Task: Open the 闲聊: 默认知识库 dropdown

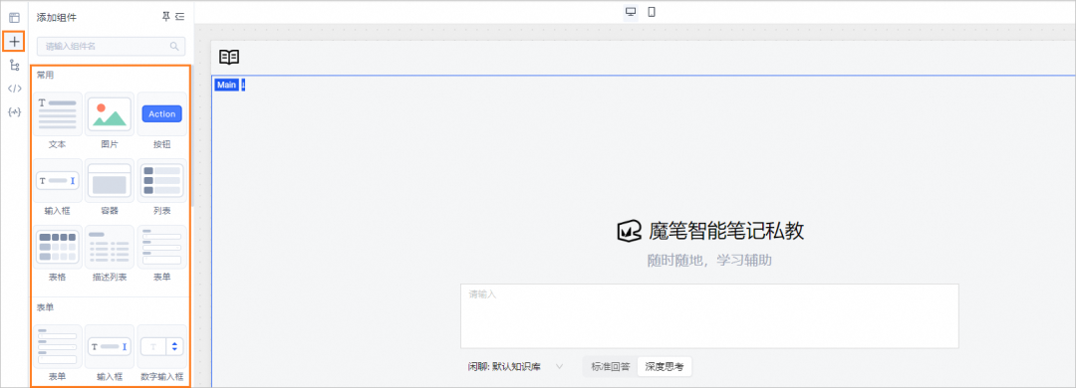Action: [515, 367]
